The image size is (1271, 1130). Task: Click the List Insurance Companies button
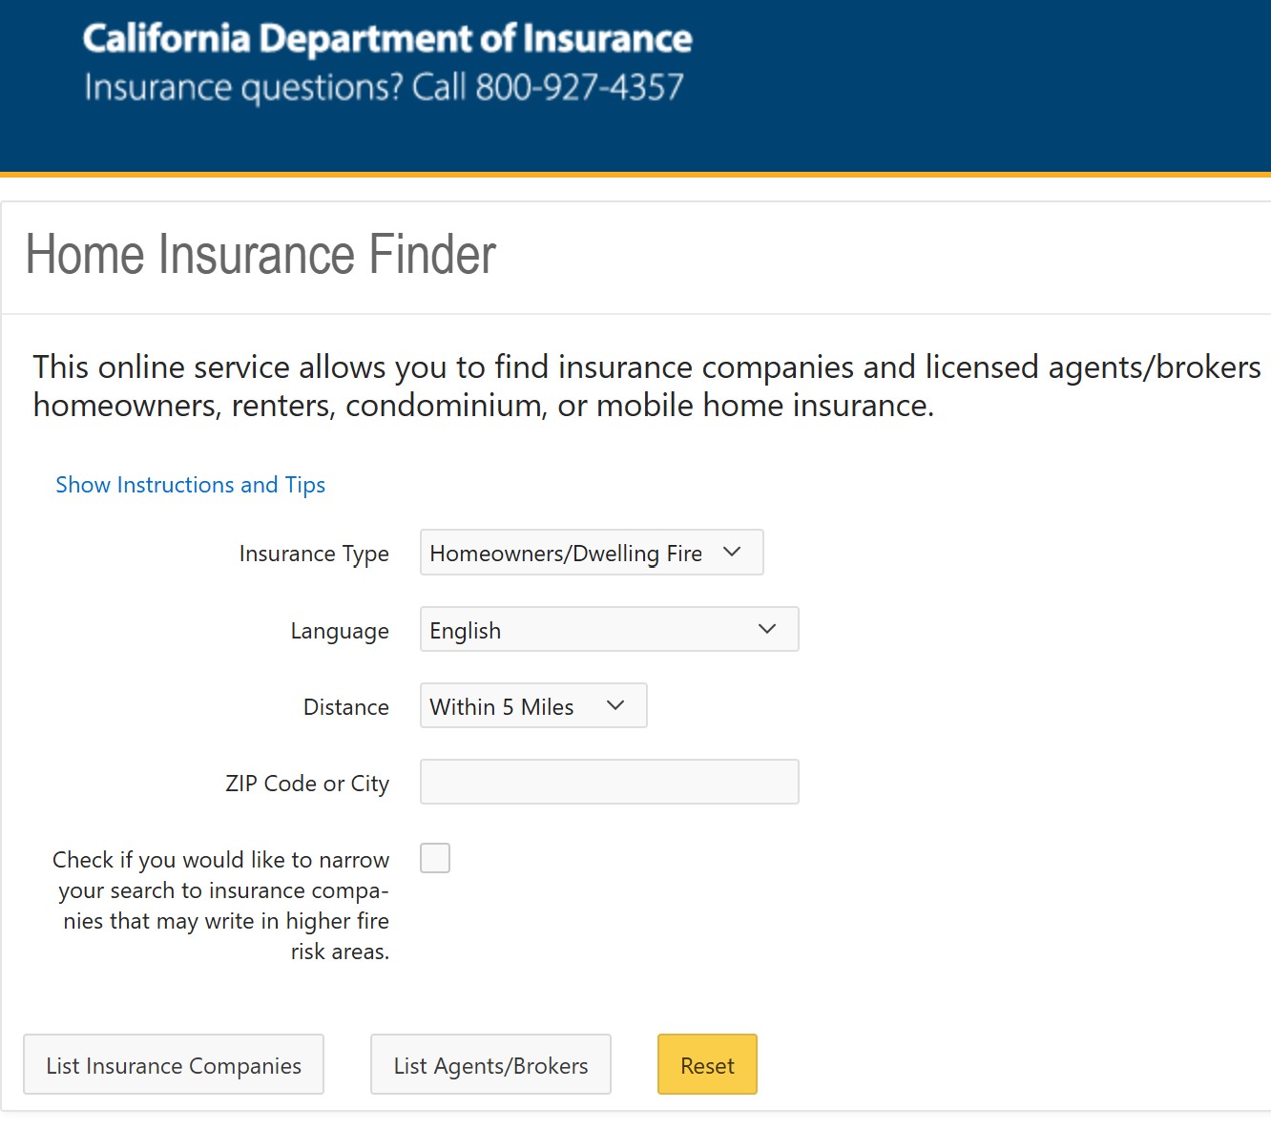click(174, 1064)
